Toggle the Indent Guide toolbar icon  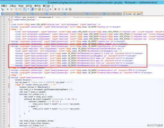[32, 9]
